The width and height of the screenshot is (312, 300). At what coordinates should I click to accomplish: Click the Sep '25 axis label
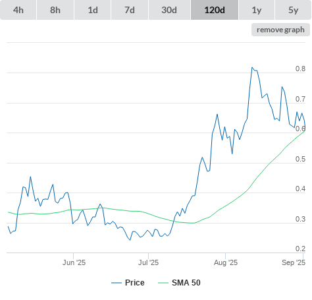(x=294, y=262)
